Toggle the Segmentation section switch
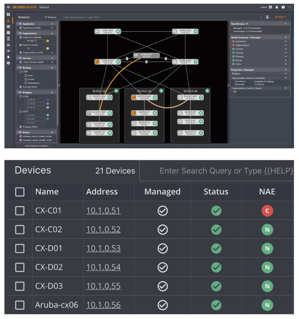Image resolution: width=299 pixels, height=319 pixels. tap(19, 33)
